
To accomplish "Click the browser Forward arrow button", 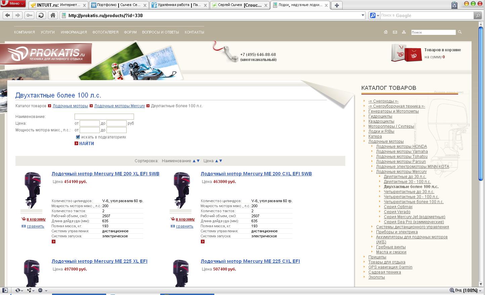I will point(17,15).
